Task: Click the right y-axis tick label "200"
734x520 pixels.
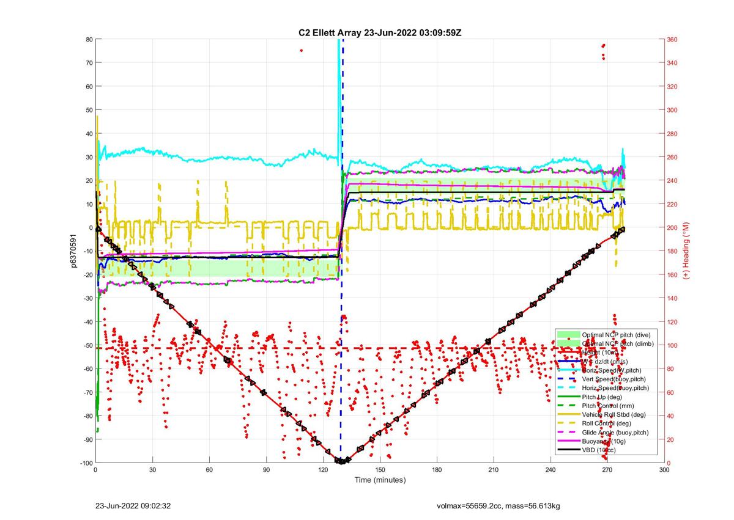Action: pos(673,227)
